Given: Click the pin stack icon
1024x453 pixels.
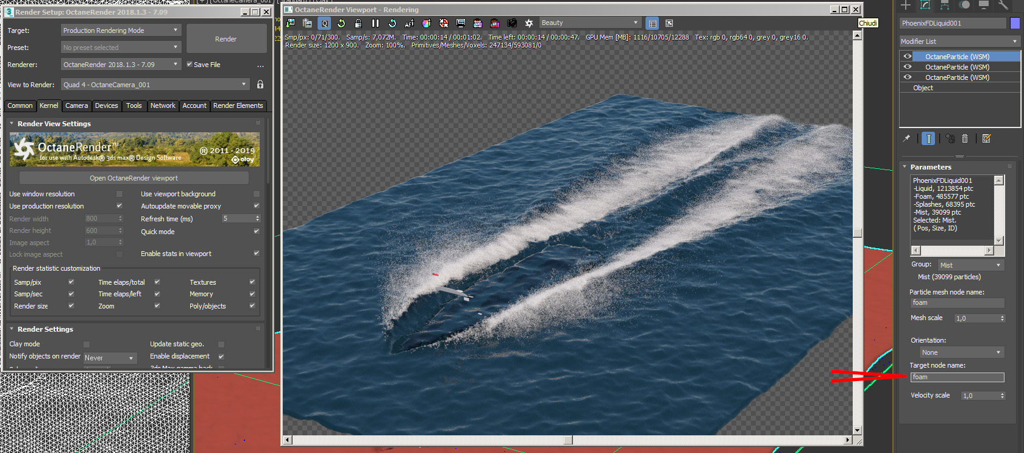Looking at the screenshot, I should (x=906, y=138).
